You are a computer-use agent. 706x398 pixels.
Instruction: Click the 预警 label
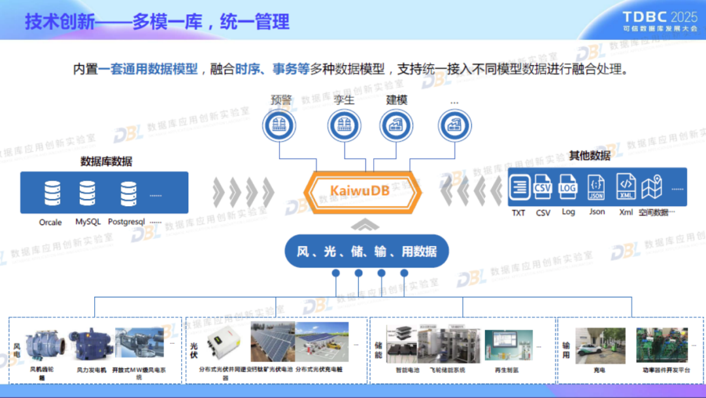281,100
